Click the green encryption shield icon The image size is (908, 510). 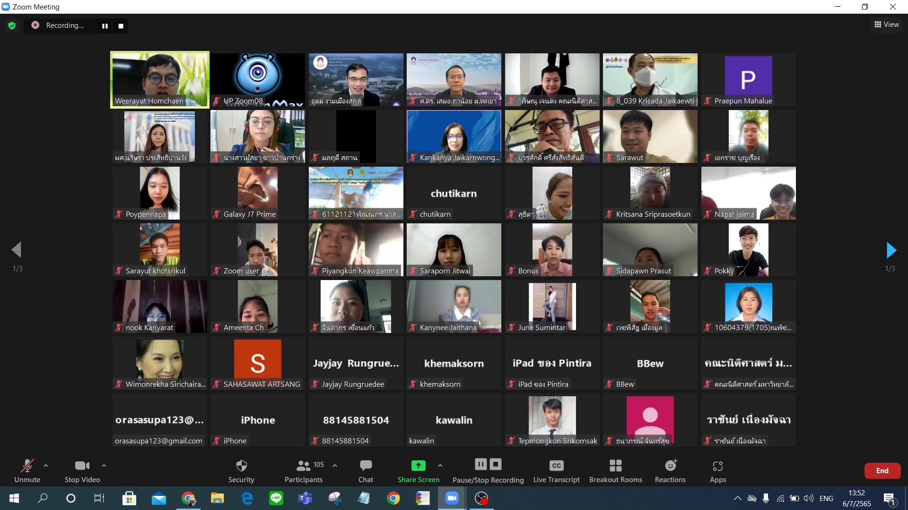coord(12,25)
